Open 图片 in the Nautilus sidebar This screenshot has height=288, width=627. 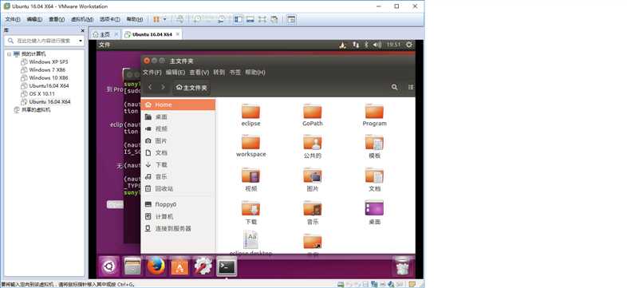click(178, 140)
